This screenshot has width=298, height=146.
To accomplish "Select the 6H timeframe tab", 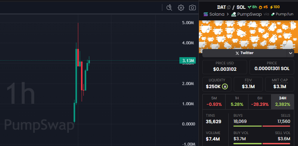I will 260,102.
